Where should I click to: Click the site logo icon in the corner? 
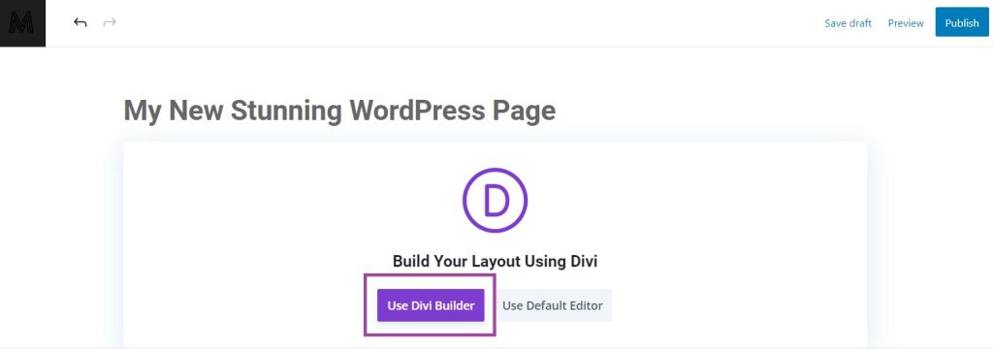(x=22, y=23)
